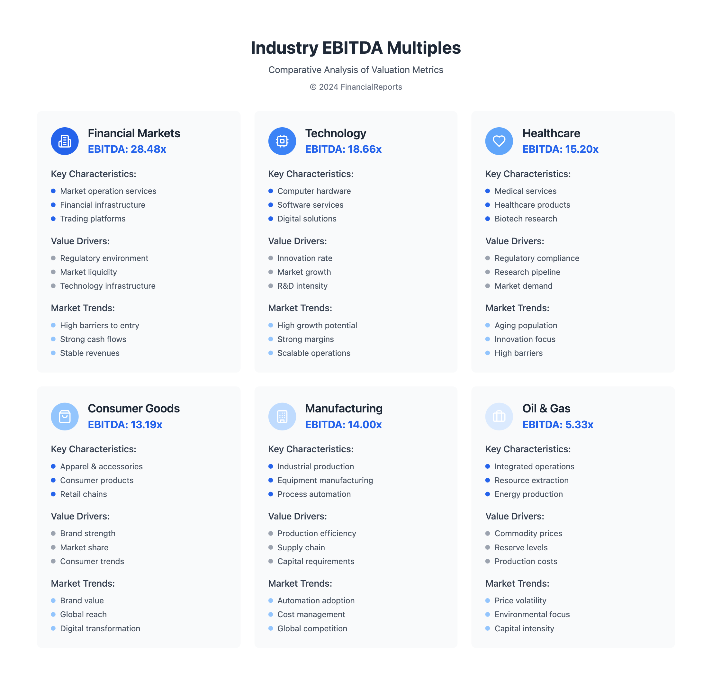The width and height of the screenshot is (712, 685).
Task: Toggle the bullet next to Price volatility
Action: [x=488, y=600]
